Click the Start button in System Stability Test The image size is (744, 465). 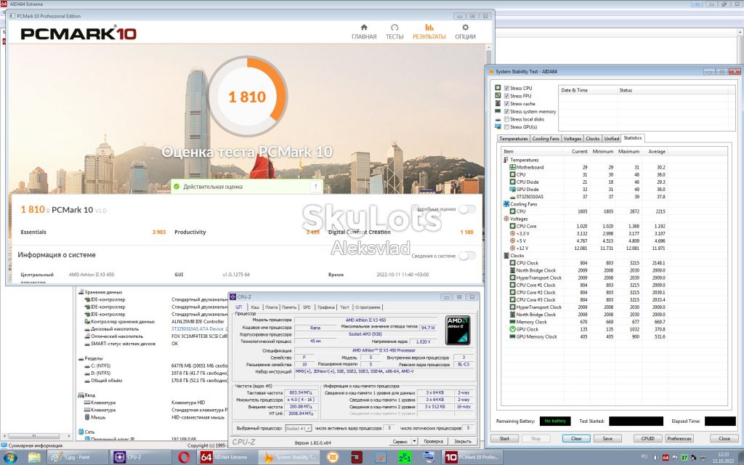504,438
